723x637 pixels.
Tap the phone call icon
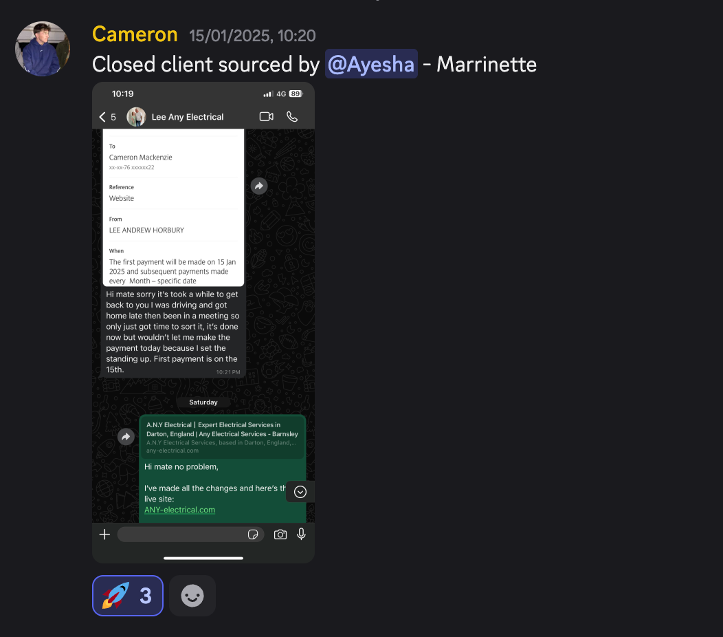coord(292,117)
